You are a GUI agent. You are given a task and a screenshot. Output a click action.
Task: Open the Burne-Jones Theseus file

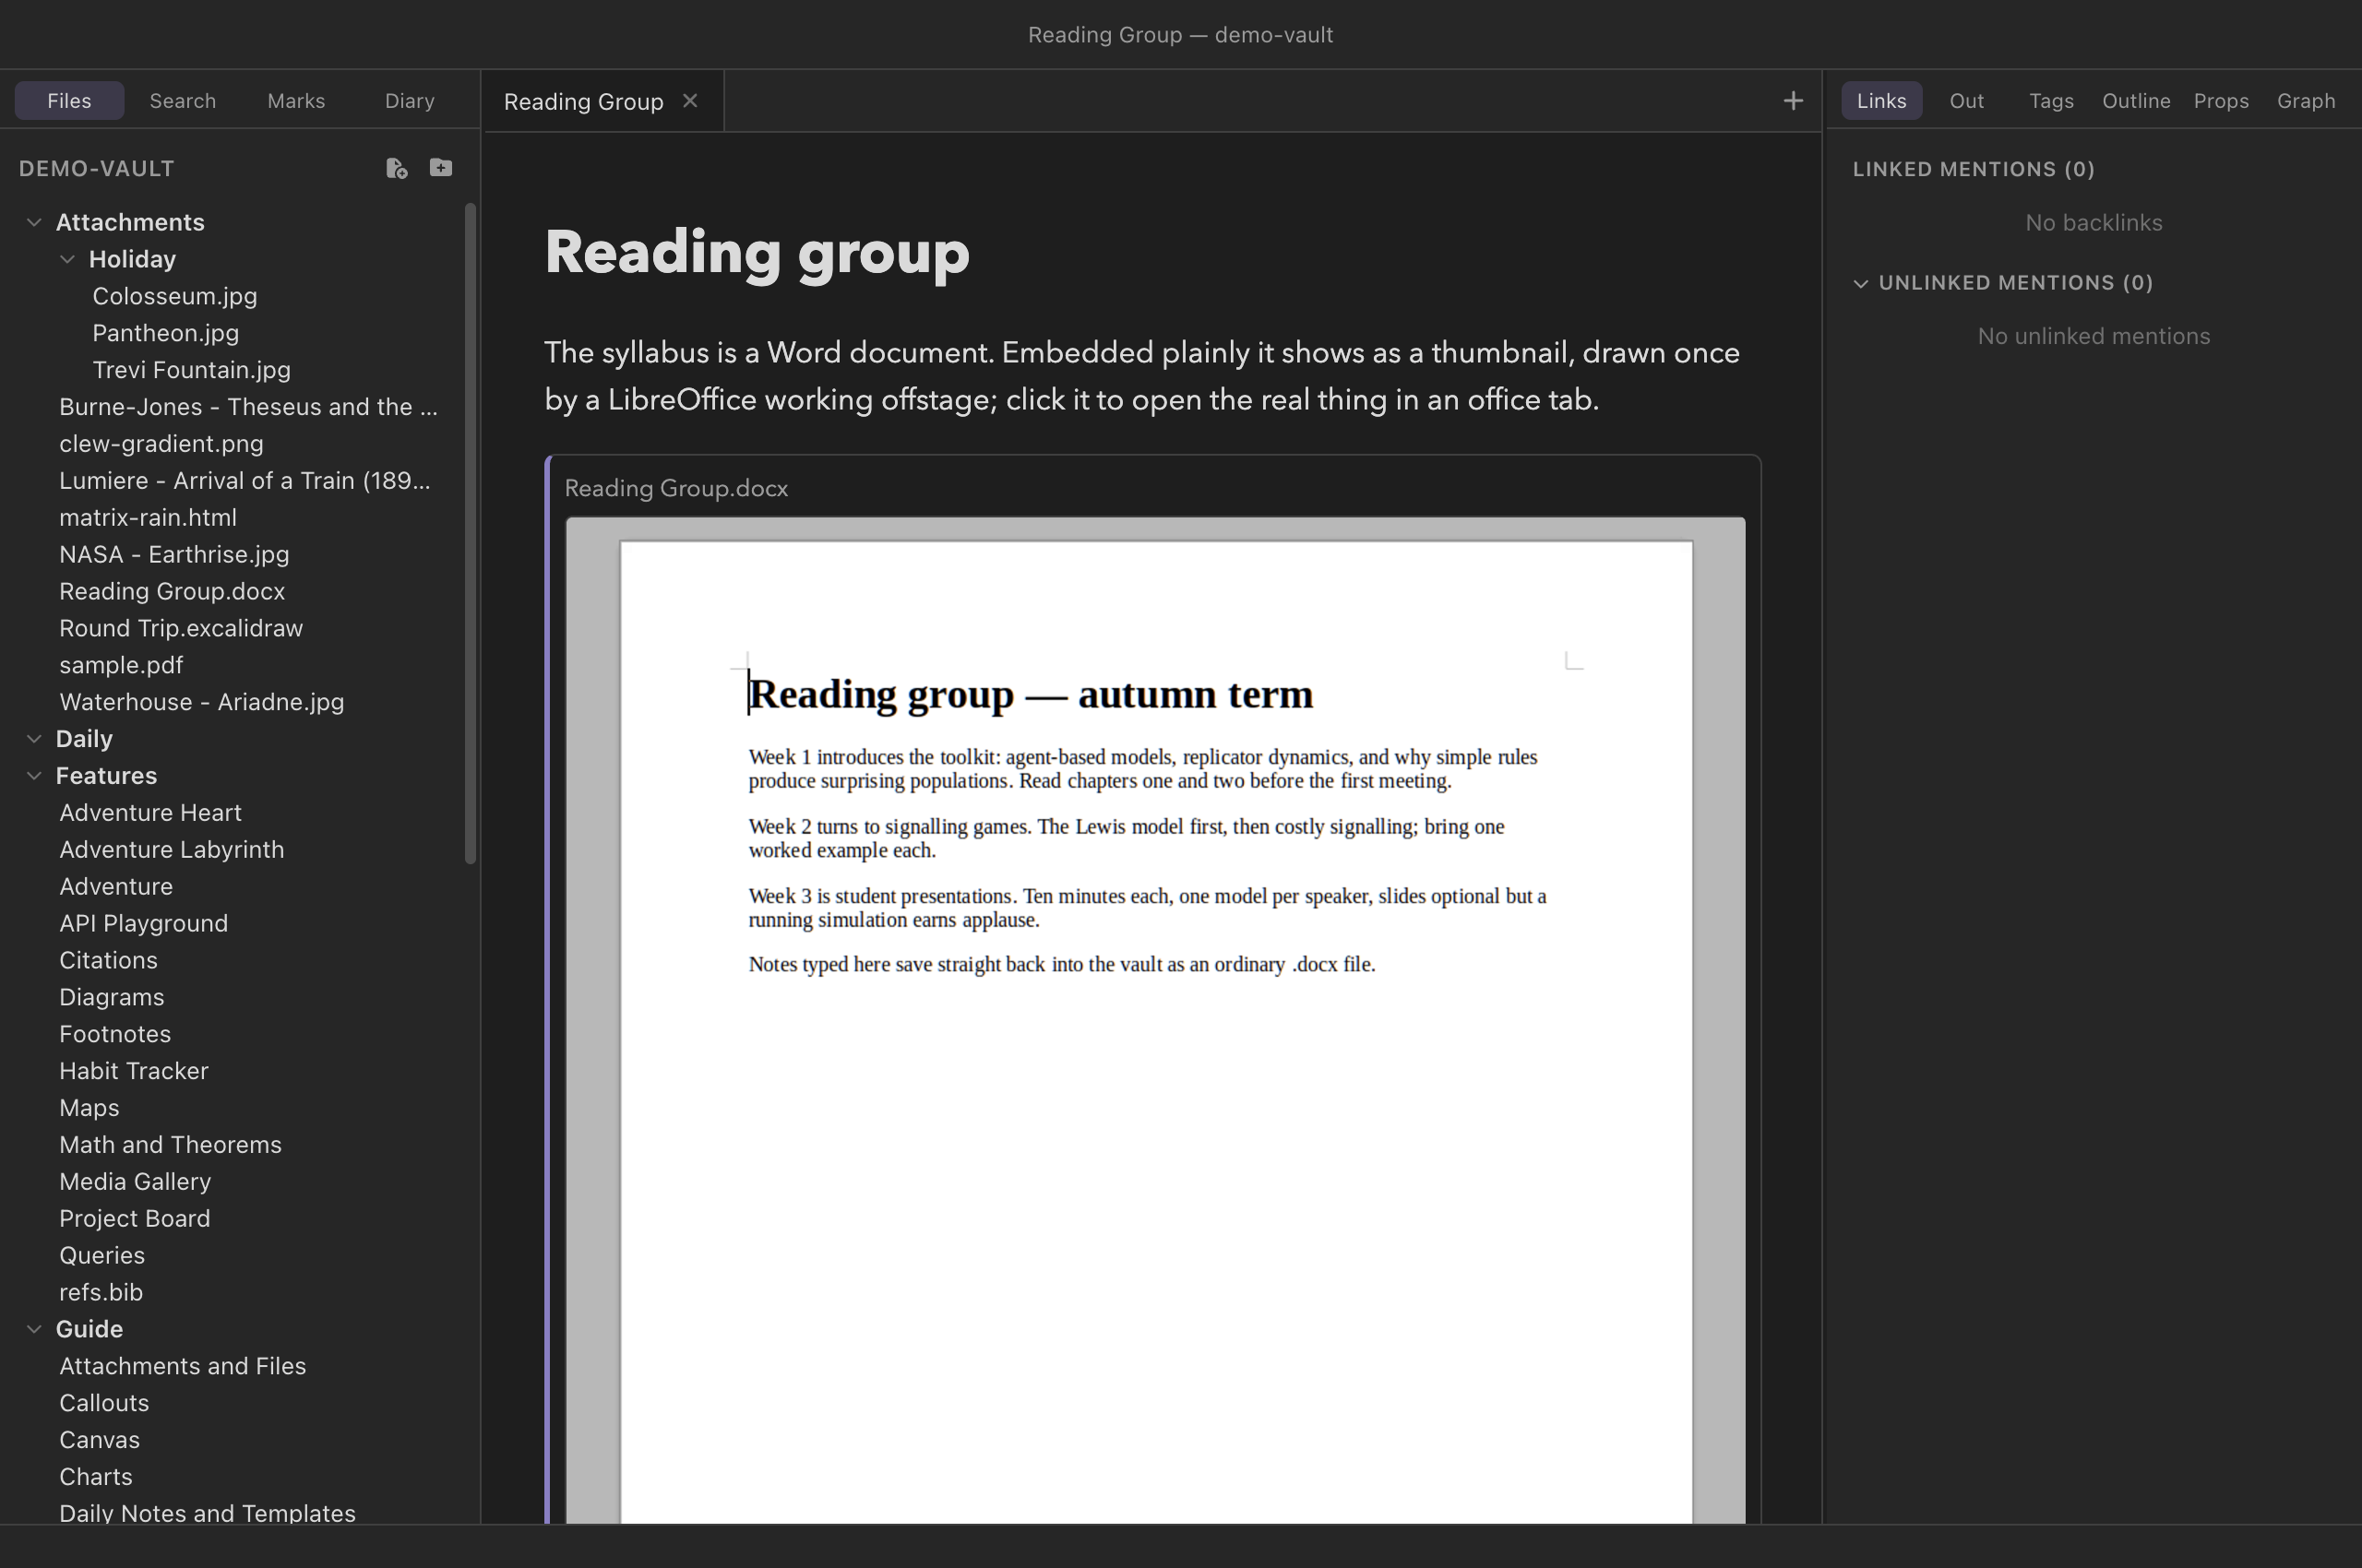(248, 407)
